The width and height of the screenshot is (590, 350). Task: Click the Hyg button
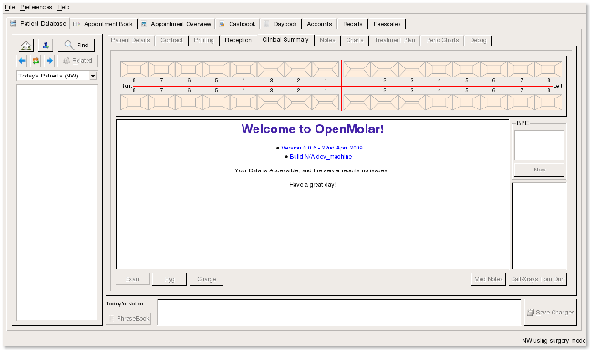tap(170, 279)
